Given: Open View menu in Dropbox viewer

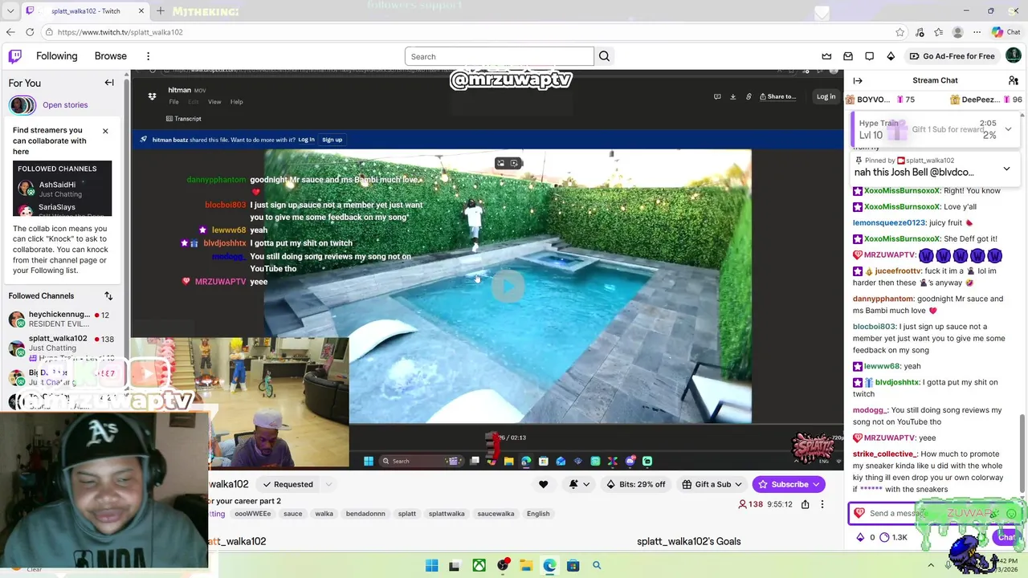Looking at the screenshot, I should 214,102.
